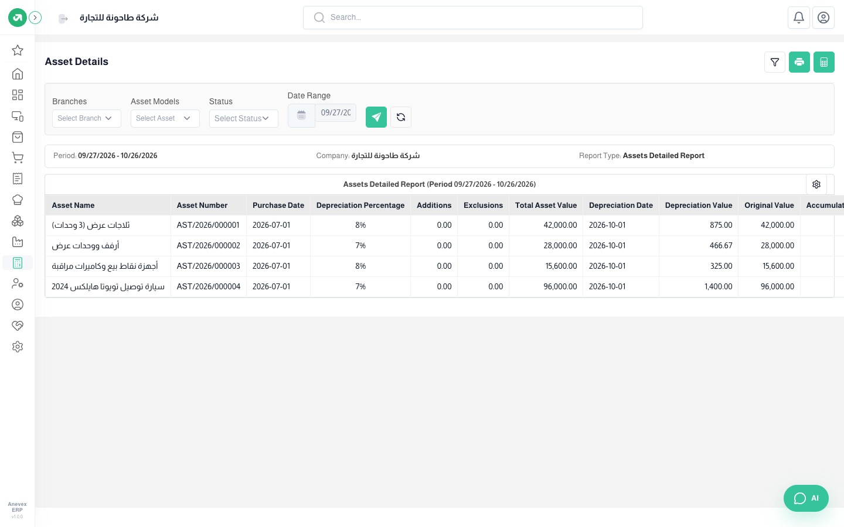The width and height of the screenshot is (844, 527).
Task: Open user settings icon in sidebar
Action: click(18, 283)
